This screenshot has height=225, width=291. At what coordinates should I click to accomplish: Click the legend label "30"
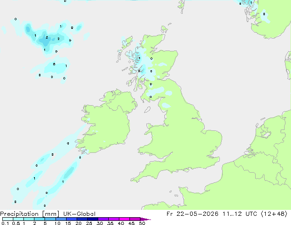[100, 223]
